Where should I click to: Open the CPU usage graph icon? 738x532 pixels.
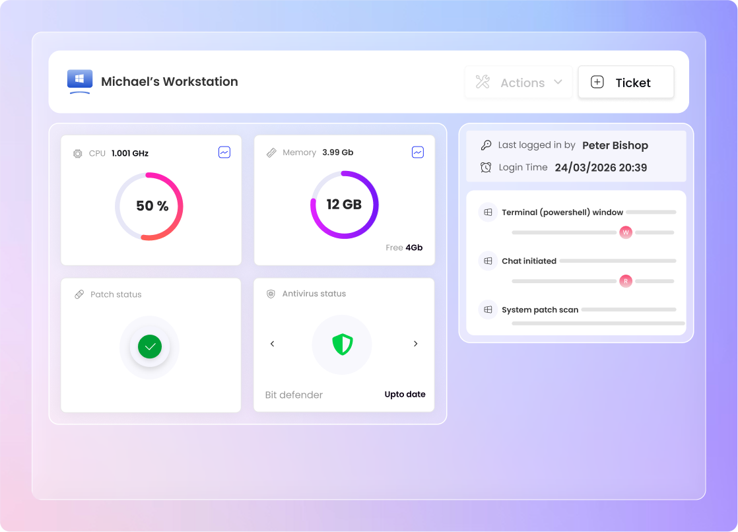click(224, 152)
